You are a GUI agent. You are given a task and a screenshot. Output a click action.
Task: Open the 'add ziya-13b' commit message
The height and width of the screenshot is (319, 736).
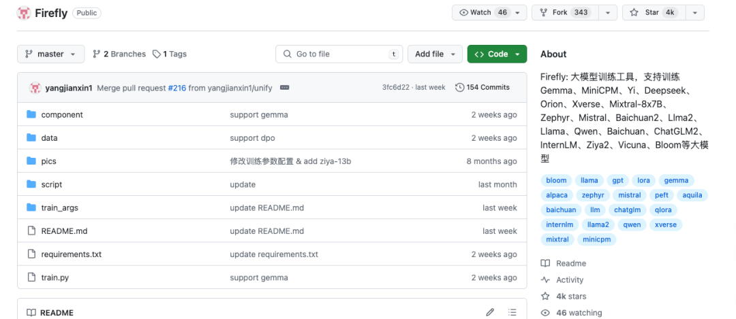pos(290,161)
